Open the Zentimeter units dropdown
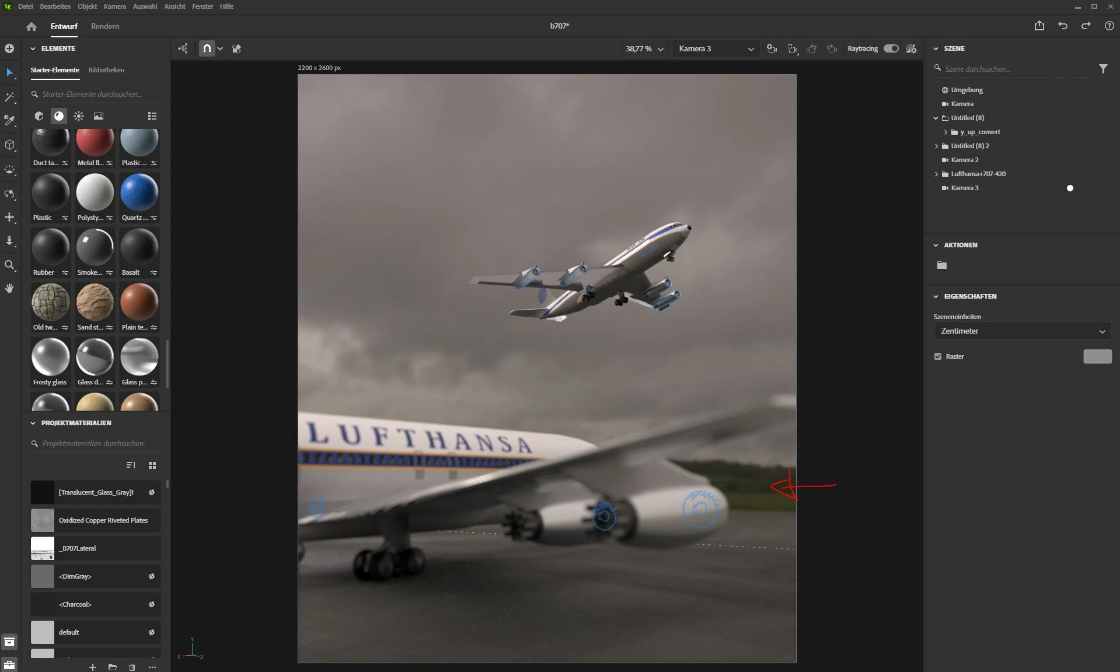 (x=1022, y=331)
